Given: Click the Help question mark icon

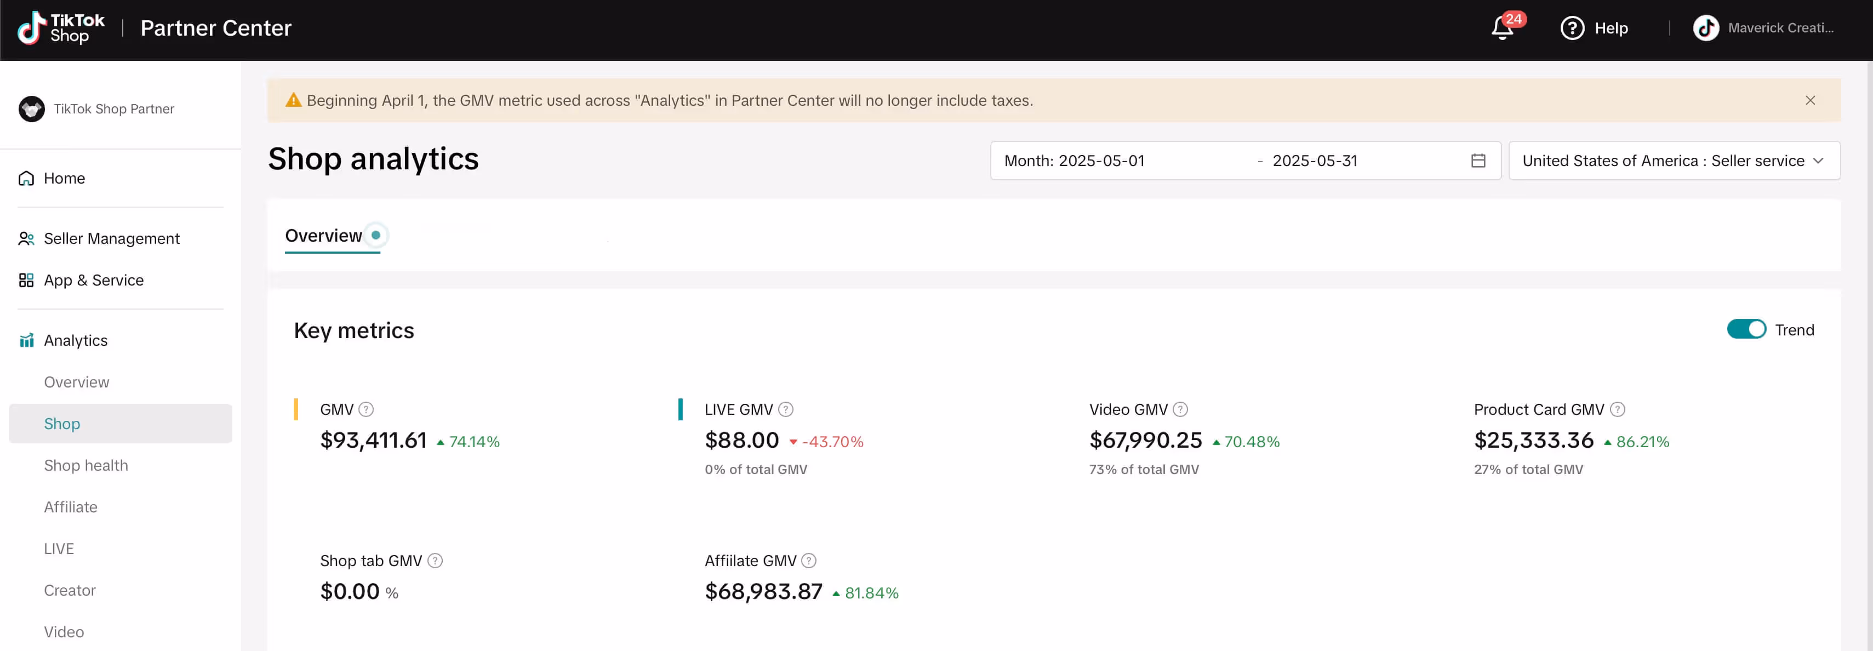Looking at the screenshot, I should [1572, 28].
